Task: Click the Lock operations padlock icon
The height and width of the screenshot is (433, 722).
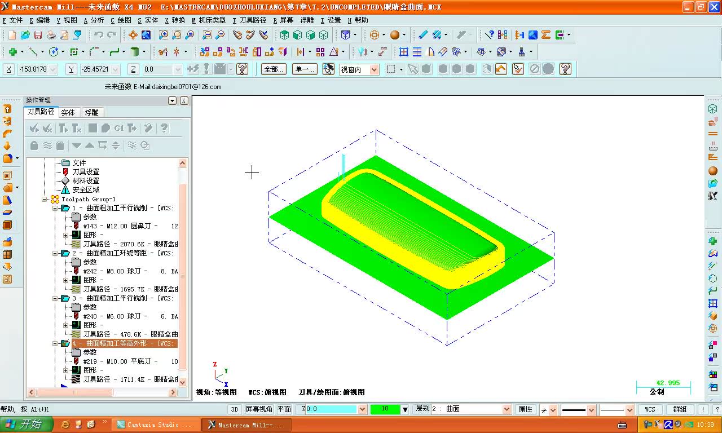Action: [34, 145]
